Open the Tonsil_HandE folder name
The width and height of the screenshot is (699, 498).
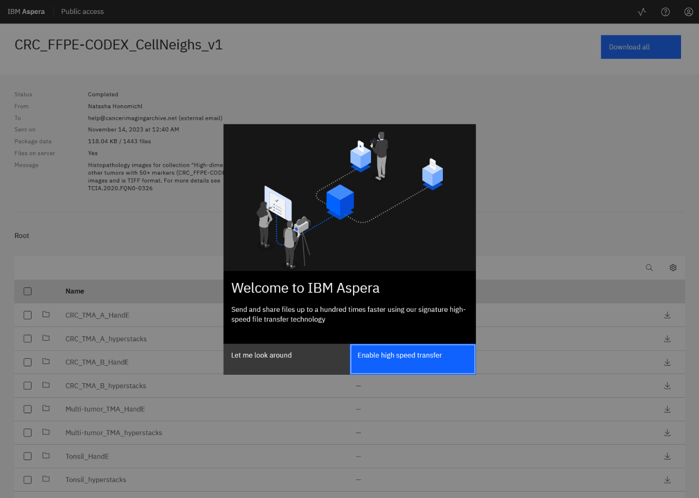tap(87, 456)
